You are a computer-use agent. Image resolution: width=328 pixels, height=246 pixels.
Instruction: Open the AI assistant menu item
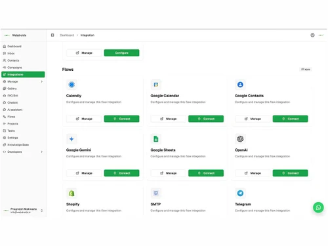23,110
